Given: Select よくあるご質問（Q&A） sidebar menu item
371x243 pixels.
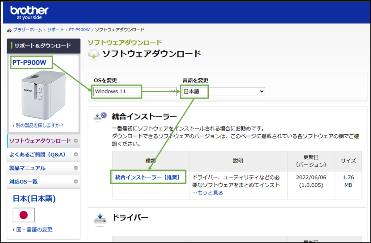Looking at the screenshot, I should pyautogui.click(x=43, y=154).
